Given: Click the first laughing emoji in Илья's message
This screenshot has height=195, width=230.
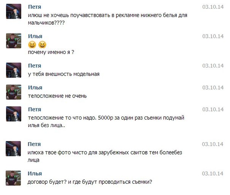Looking at the screenshot, I should pos(32,44).
